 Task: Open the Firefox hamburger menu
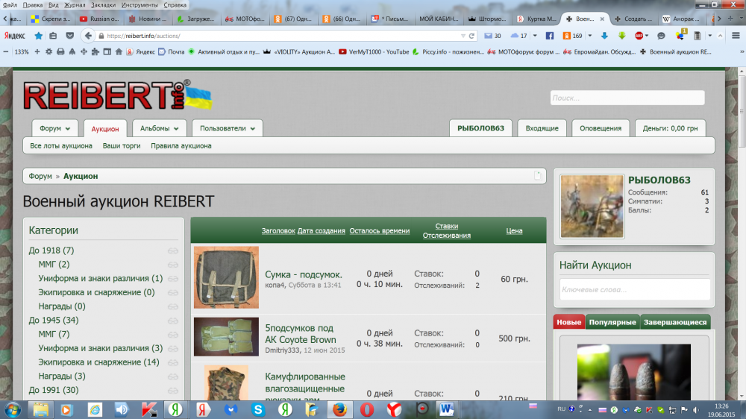(x=736, y=36)
